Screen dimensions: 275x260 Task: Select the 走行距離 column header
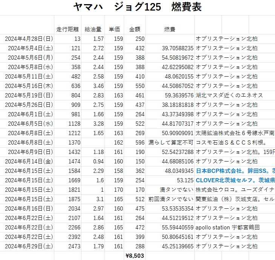tap(68, 29)
